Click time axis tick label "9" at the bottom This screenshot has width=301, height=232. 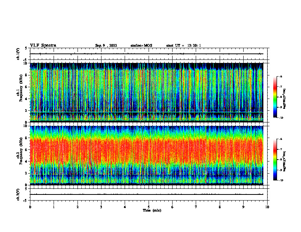pos(243,207)
